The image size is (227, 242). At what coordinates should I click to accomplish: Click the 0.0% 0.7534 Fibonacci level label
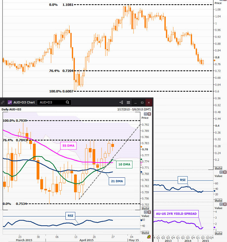(15, 204)
